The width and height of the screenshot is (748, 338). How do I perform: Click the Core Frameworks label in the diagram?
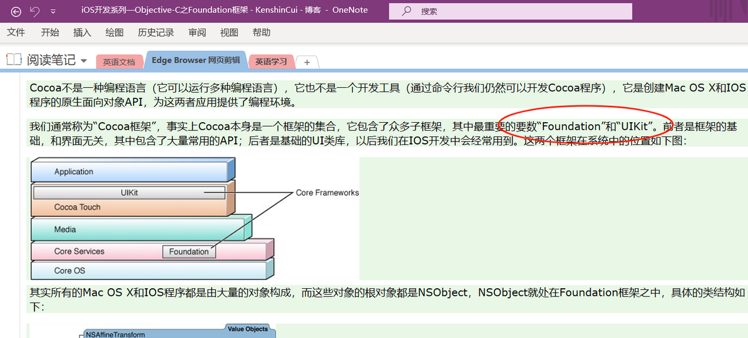[x=327, y=192]
